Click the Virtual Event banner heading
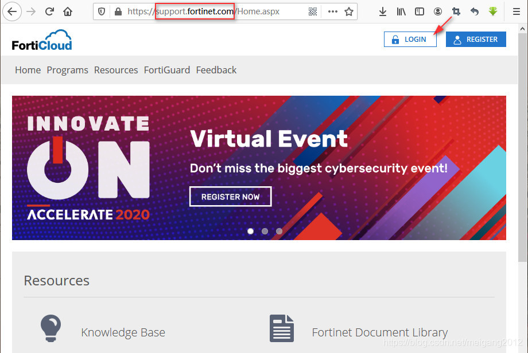The height and width of the screenshot is (353, 528). 269,139
